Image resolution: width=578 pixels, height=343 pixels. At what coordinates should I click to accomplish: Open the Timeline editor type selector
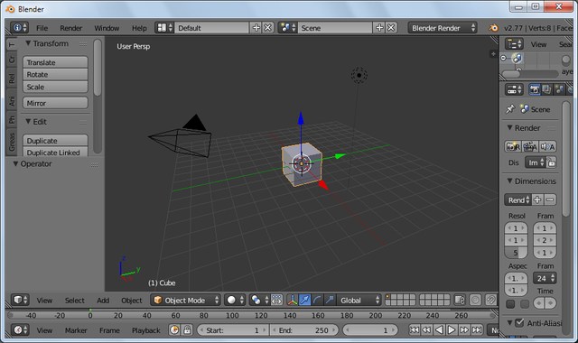click(x=20, y=329)
